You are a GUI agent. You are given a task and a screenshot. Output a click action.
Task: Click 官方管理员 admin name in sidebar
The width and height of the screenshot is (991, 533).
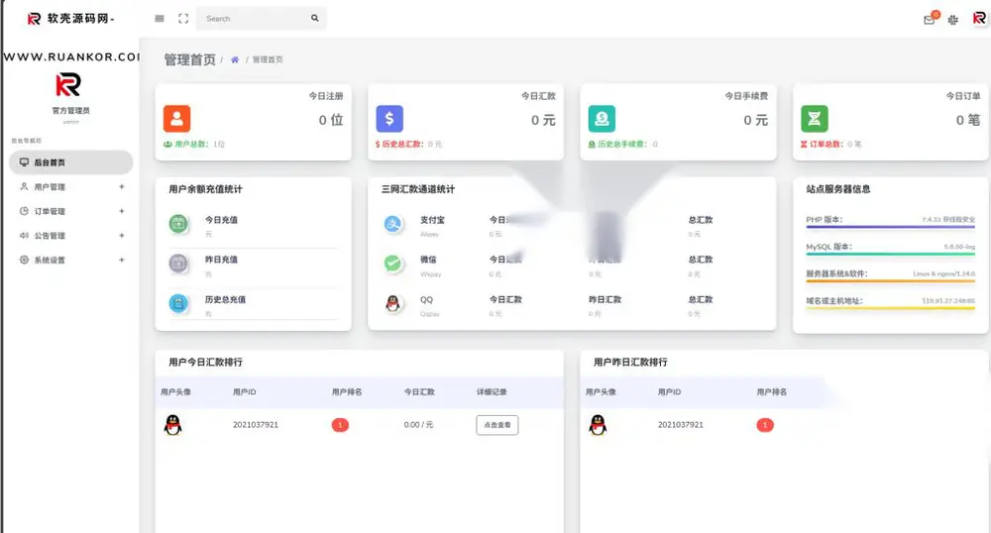(x=70, y=111)
